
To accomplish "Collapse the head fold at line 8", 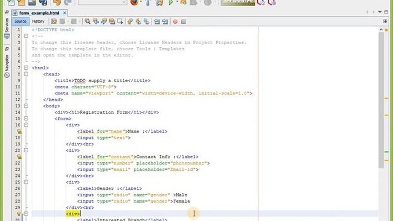I will tap(26, 74).
